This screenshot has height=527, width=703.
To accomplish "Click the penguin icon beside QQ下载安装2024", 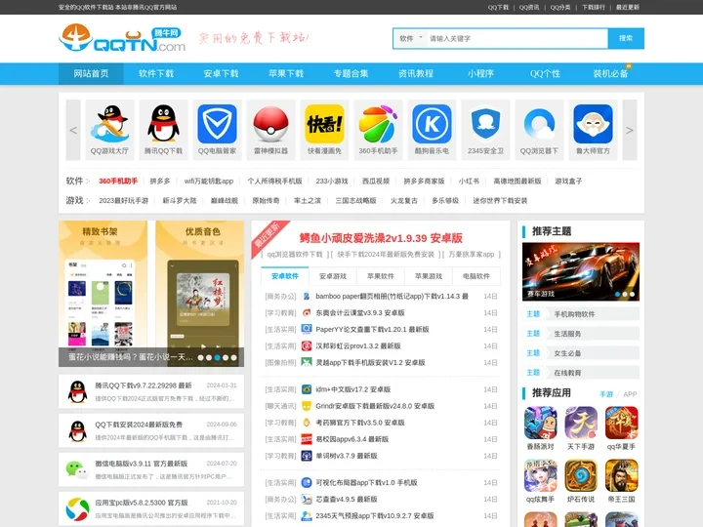I will (x=77, y=430).
